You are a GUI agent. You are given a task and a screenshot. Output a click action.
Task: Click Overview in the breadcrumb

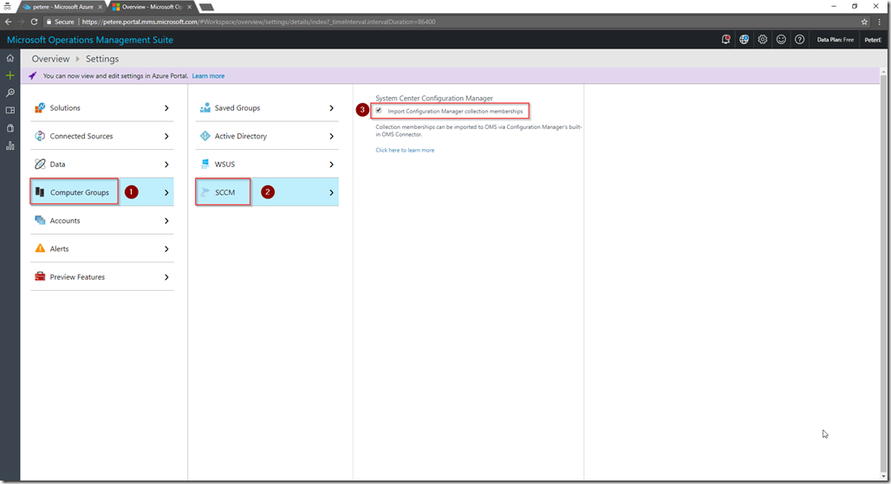(50, 59)
